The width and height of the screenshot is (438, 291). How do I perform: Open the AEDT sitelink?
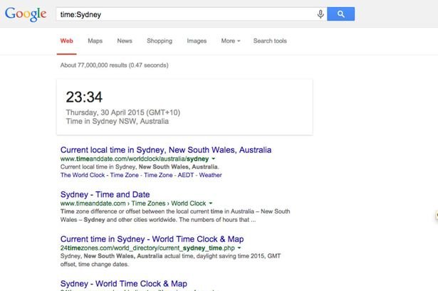pyautogui.click(x=186, y=175)
